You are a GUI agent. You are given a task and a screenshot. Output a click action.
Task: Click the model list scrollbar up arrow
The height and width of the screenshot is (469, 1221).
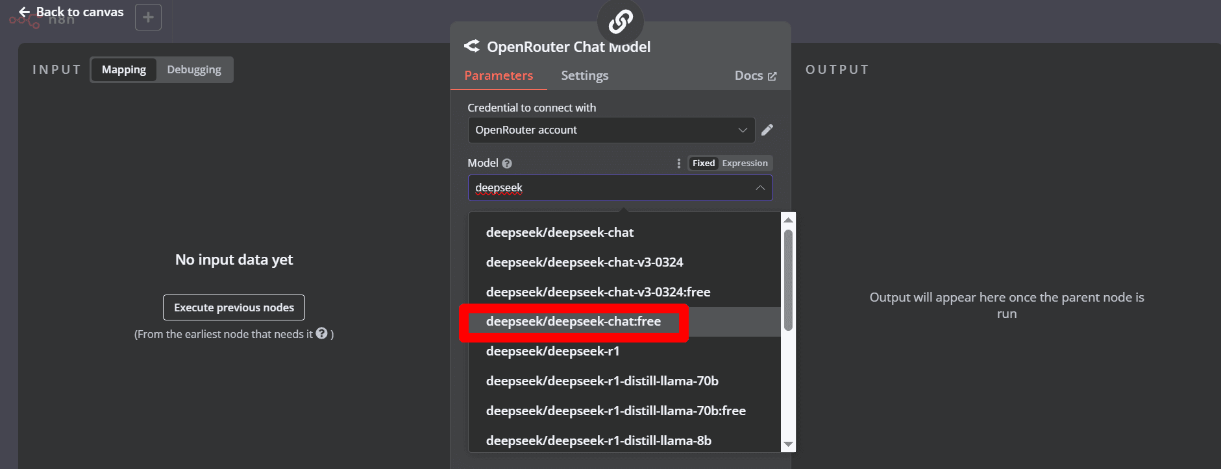(788, 220)
